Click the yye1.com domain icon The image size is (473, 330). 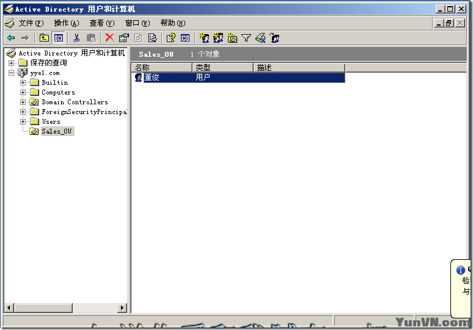pyautogui.click(x=23, y=73)
